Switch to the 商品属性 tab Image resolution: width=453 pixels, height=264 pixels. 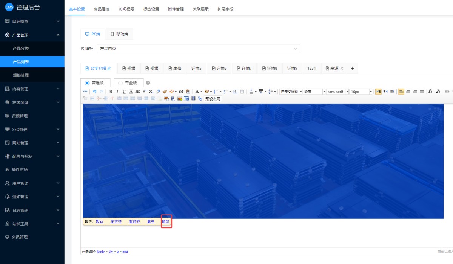tap(102, 9)
